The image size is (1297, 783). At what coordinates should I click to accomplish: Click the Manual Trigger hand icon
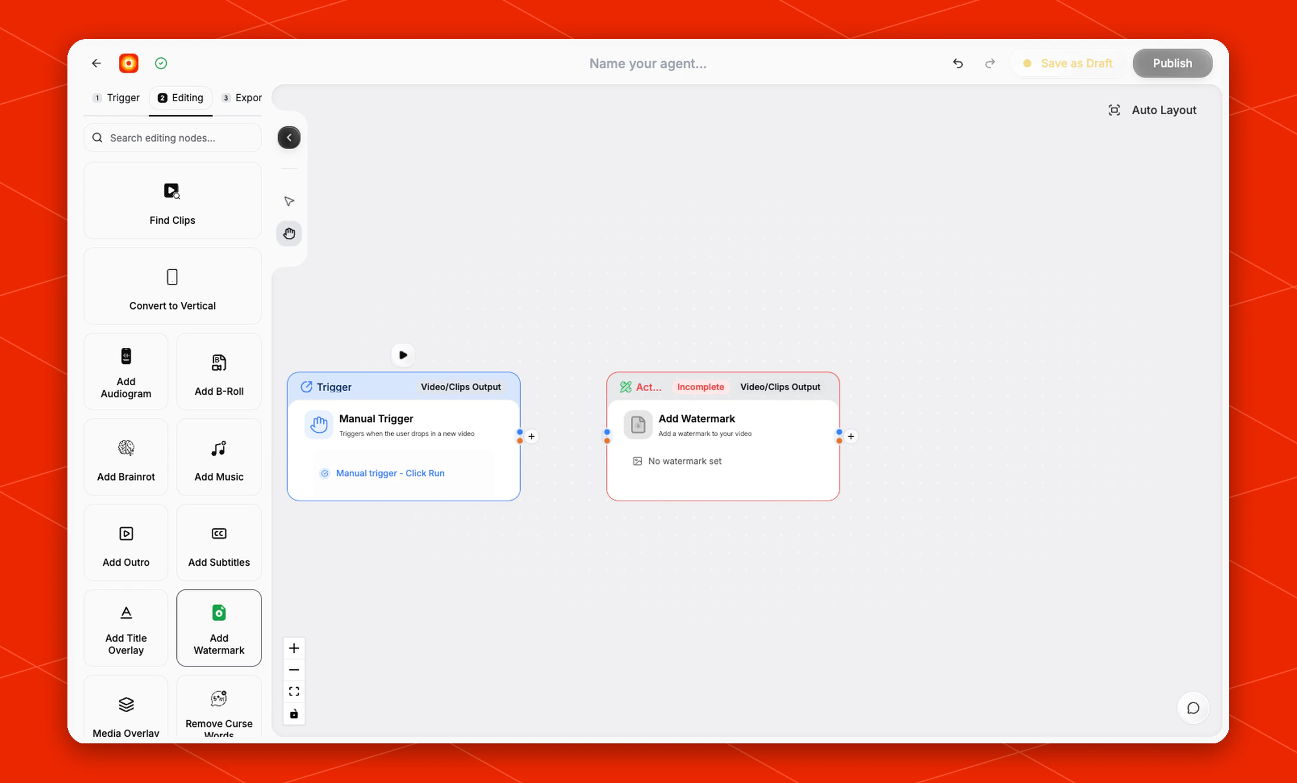[319, 425]
